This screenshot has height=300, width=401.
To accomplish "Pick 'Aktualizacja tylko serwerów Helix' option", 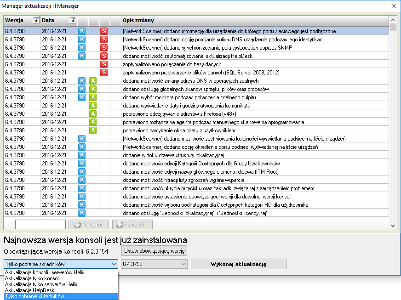I will tap(41, 284).
